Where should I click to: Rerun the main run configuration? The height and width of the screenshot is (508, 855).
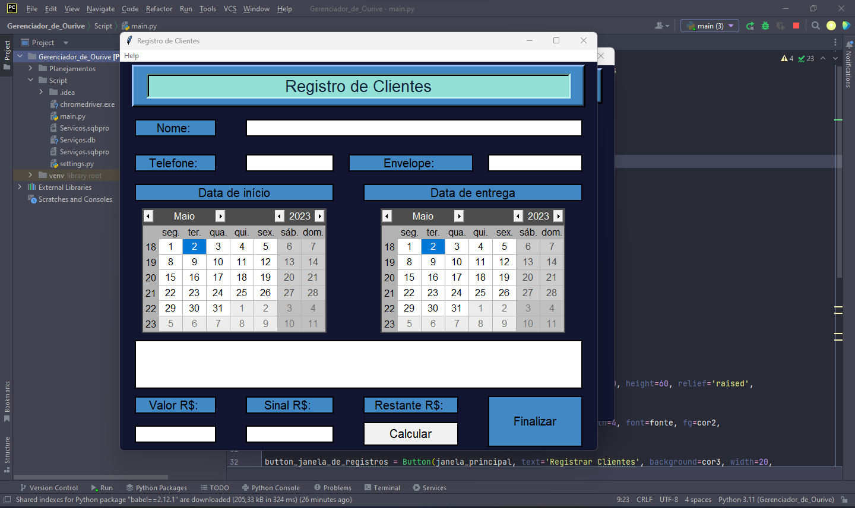pyautogui.click(x=749, y=26)
